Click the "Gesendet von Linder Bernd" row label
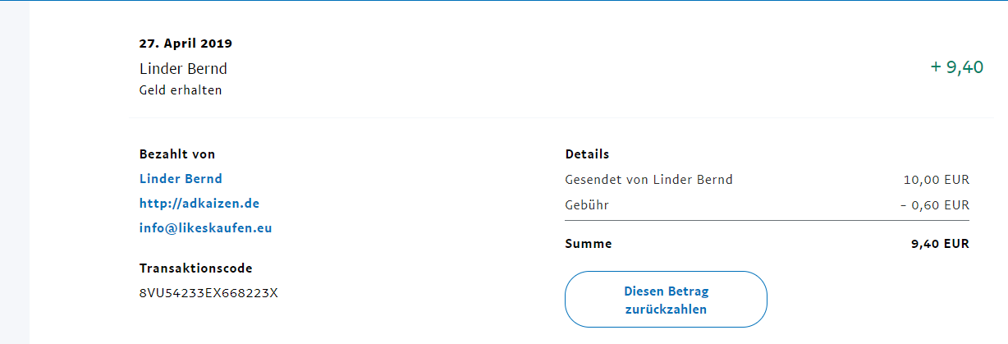Image resolution: width=1008 pixels, height=344 pixels. [648, 180]
